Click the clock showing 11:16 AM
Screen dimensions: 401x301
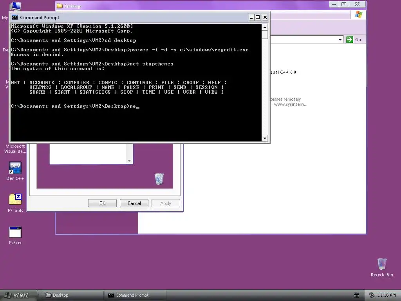tap(387, 295)
